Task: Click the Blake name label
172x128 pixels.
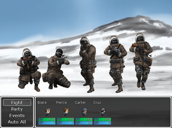Action: click(42, 102)
